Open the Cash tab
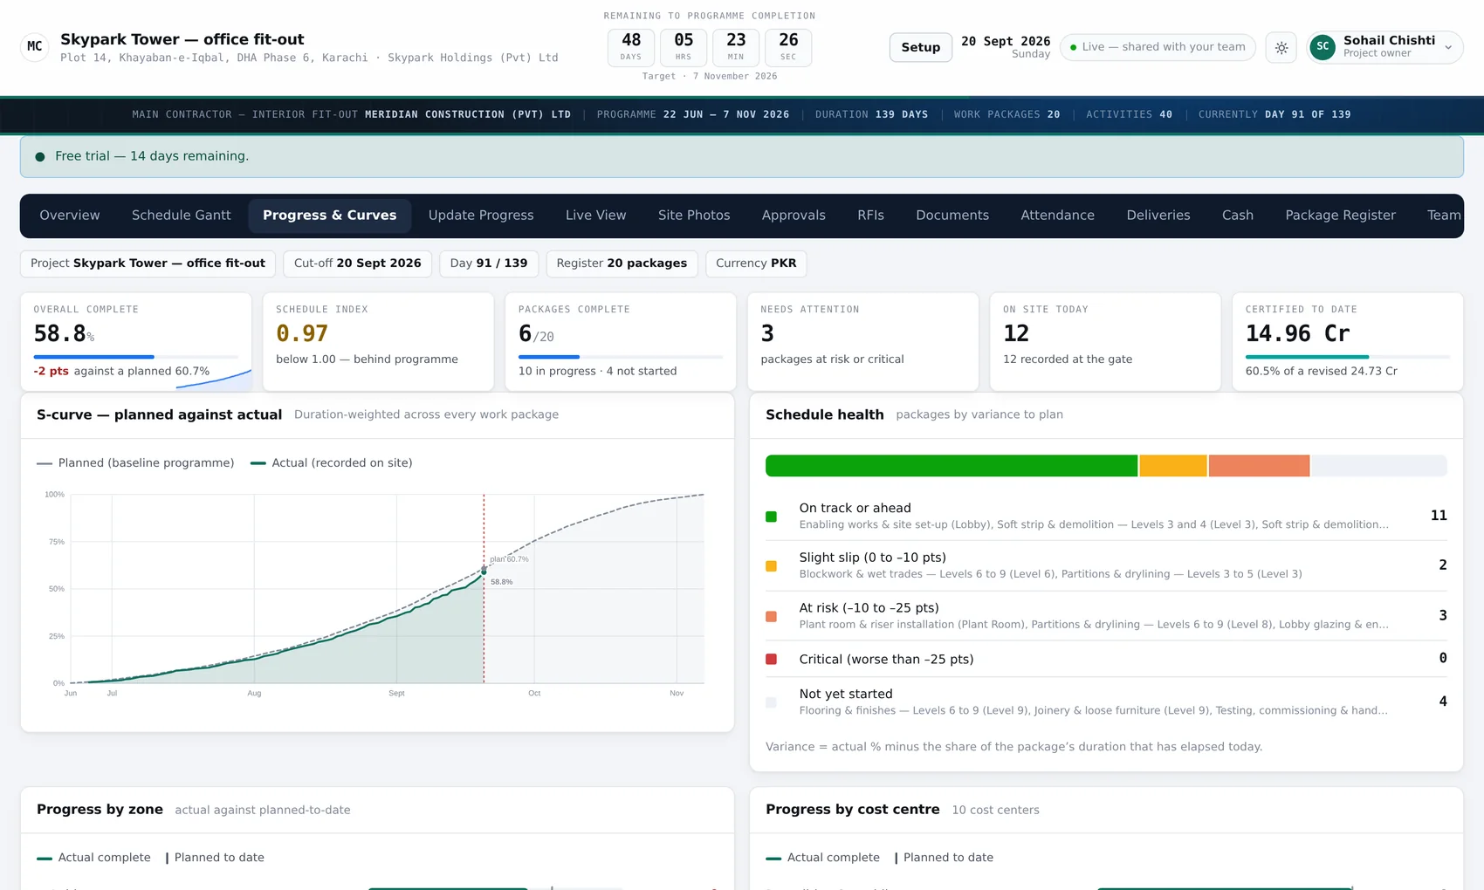The image size is (1484, 890). click(1238, 216)
